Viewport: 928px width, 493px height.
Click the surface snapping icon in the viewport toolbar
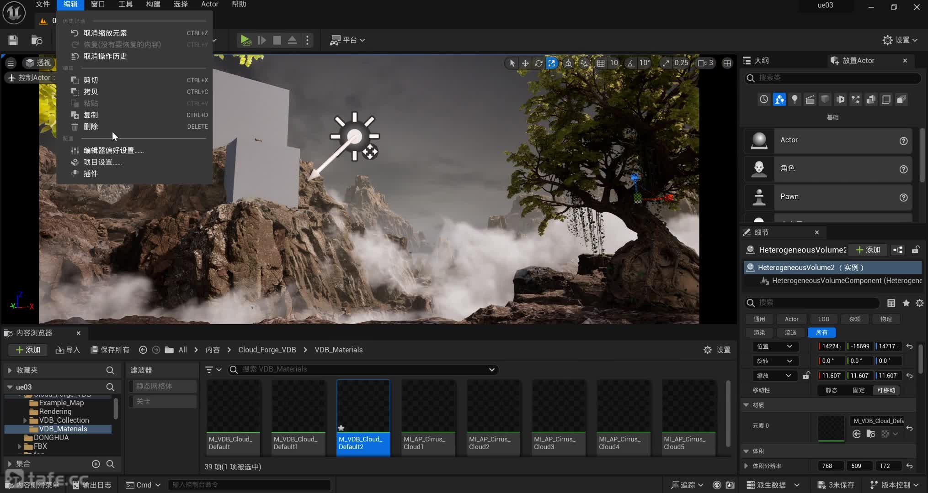(584, 63)
